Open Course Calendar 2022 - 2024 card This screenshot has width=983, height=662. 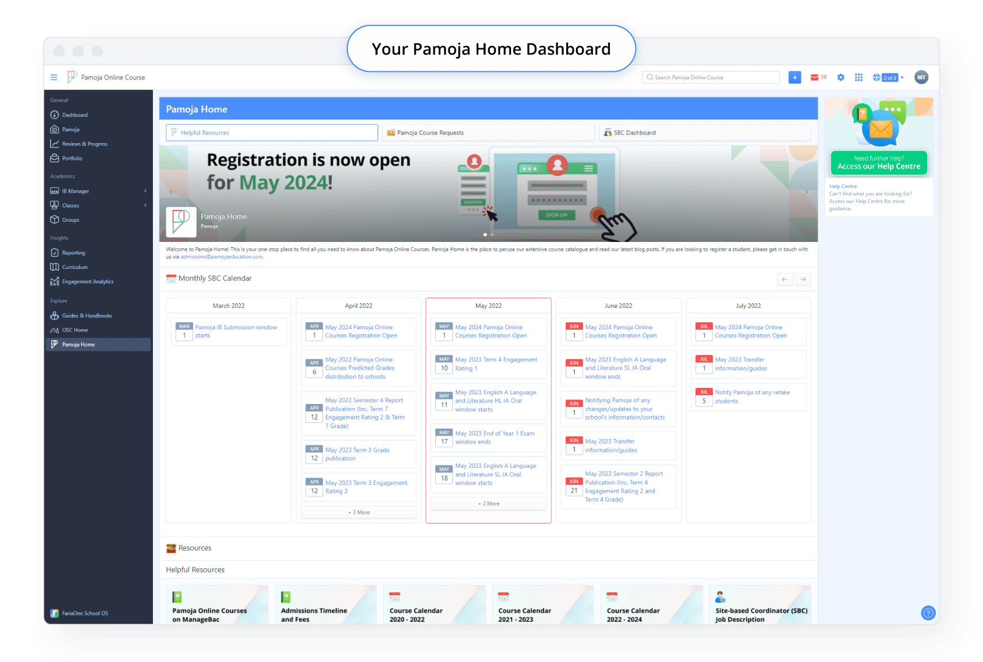click(651, 605)
